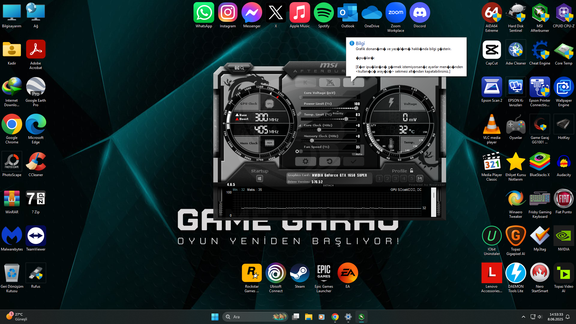Open the 27°C Güneşli weather widget
576x324 pixels.
pyautogui.click(x=17, y=317)
